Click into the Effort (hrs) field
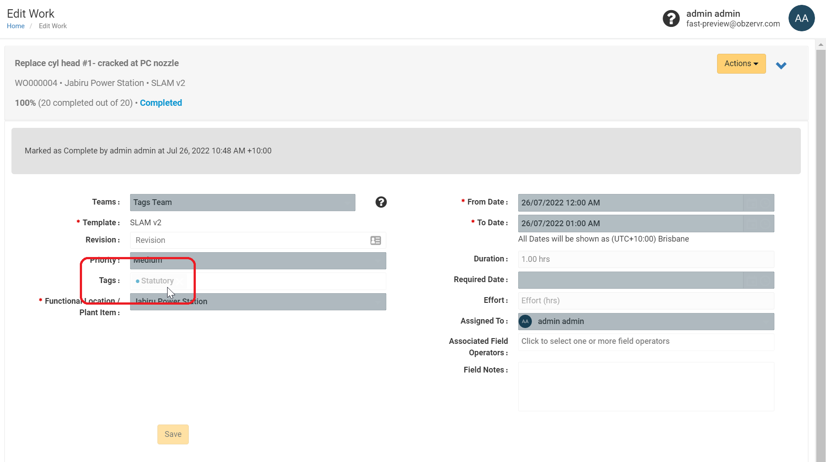826x462 pixels. pos(646,301)
